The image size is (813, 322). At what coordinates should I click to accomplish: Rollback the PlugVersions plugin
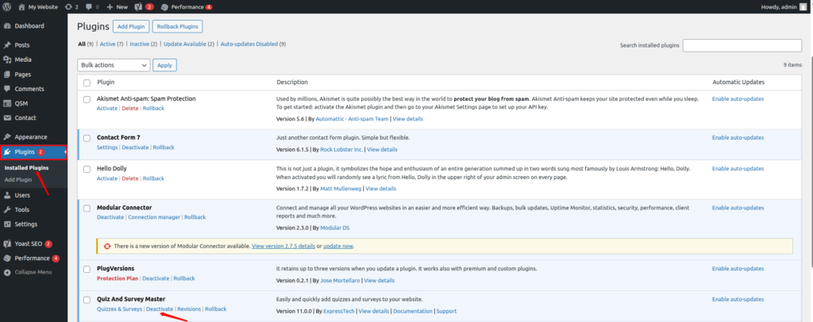[x=184, y=278]
